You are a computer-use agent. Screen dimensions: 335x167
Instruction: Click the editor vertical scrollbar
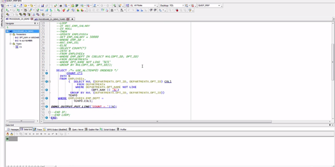[333, 62]
